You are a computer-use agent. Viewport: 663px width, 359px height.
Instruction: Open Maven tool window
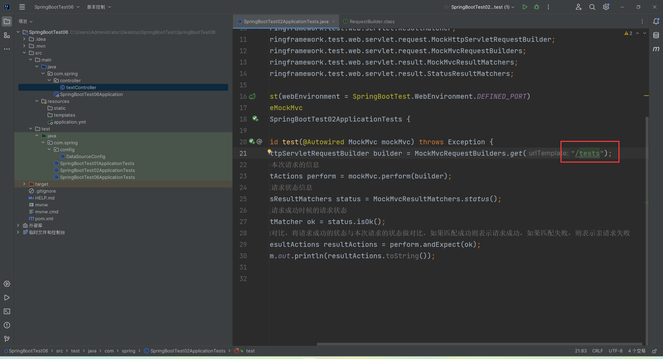[x=656, y=49]
